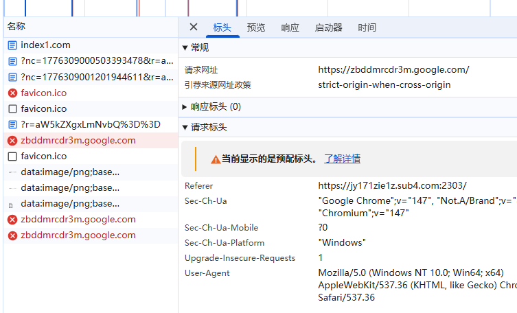Click the red error icon on favicon.ico

click(x=12, y=93)
